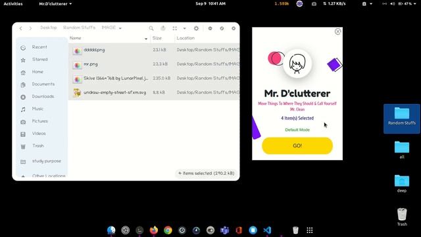
Task: Open Mr.D'clutterer app menu in top bar
Action: tap(55, 4)
